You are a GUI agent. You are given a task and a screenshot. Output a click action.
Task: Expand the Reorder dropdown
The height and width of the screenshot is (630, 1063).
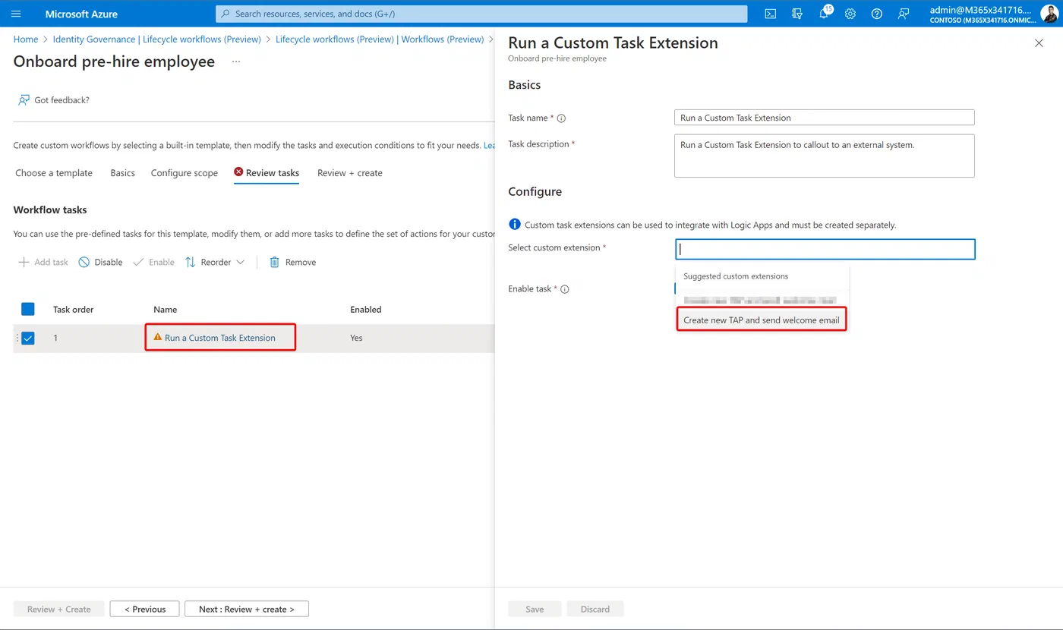(215, 262)
